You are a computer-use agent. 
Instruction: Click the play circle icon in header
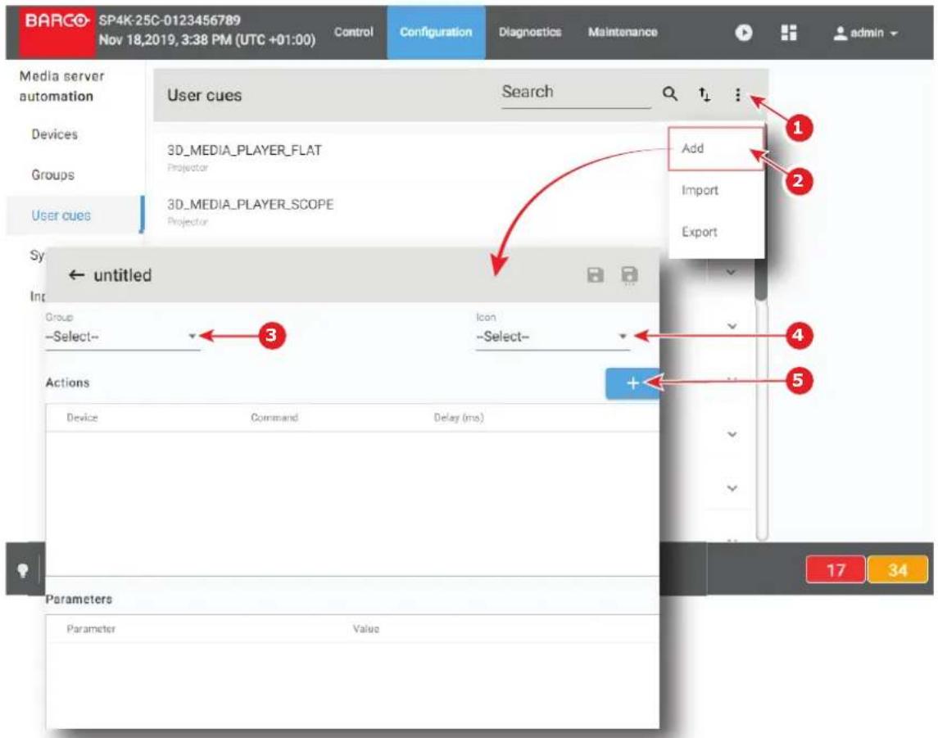pyautogui.click(x=744, y=32)
